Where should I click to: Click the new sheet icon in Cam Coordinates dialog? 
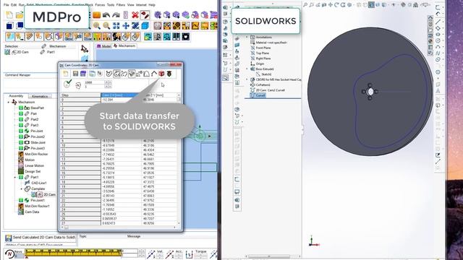coord(66,74)
